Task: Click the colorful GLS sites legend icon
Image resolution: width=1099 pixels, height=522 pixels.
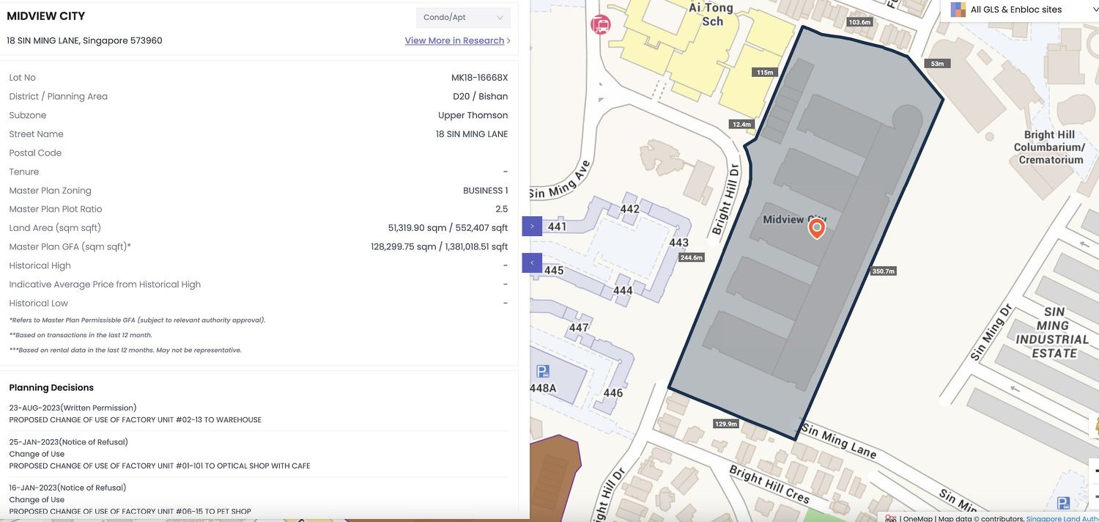Action: point(958,10)
